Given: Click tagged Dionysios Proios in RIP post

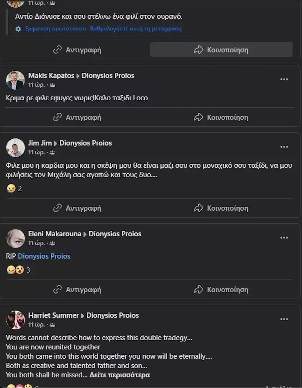Looking at the screenshot, I should (x=44, y=256).
